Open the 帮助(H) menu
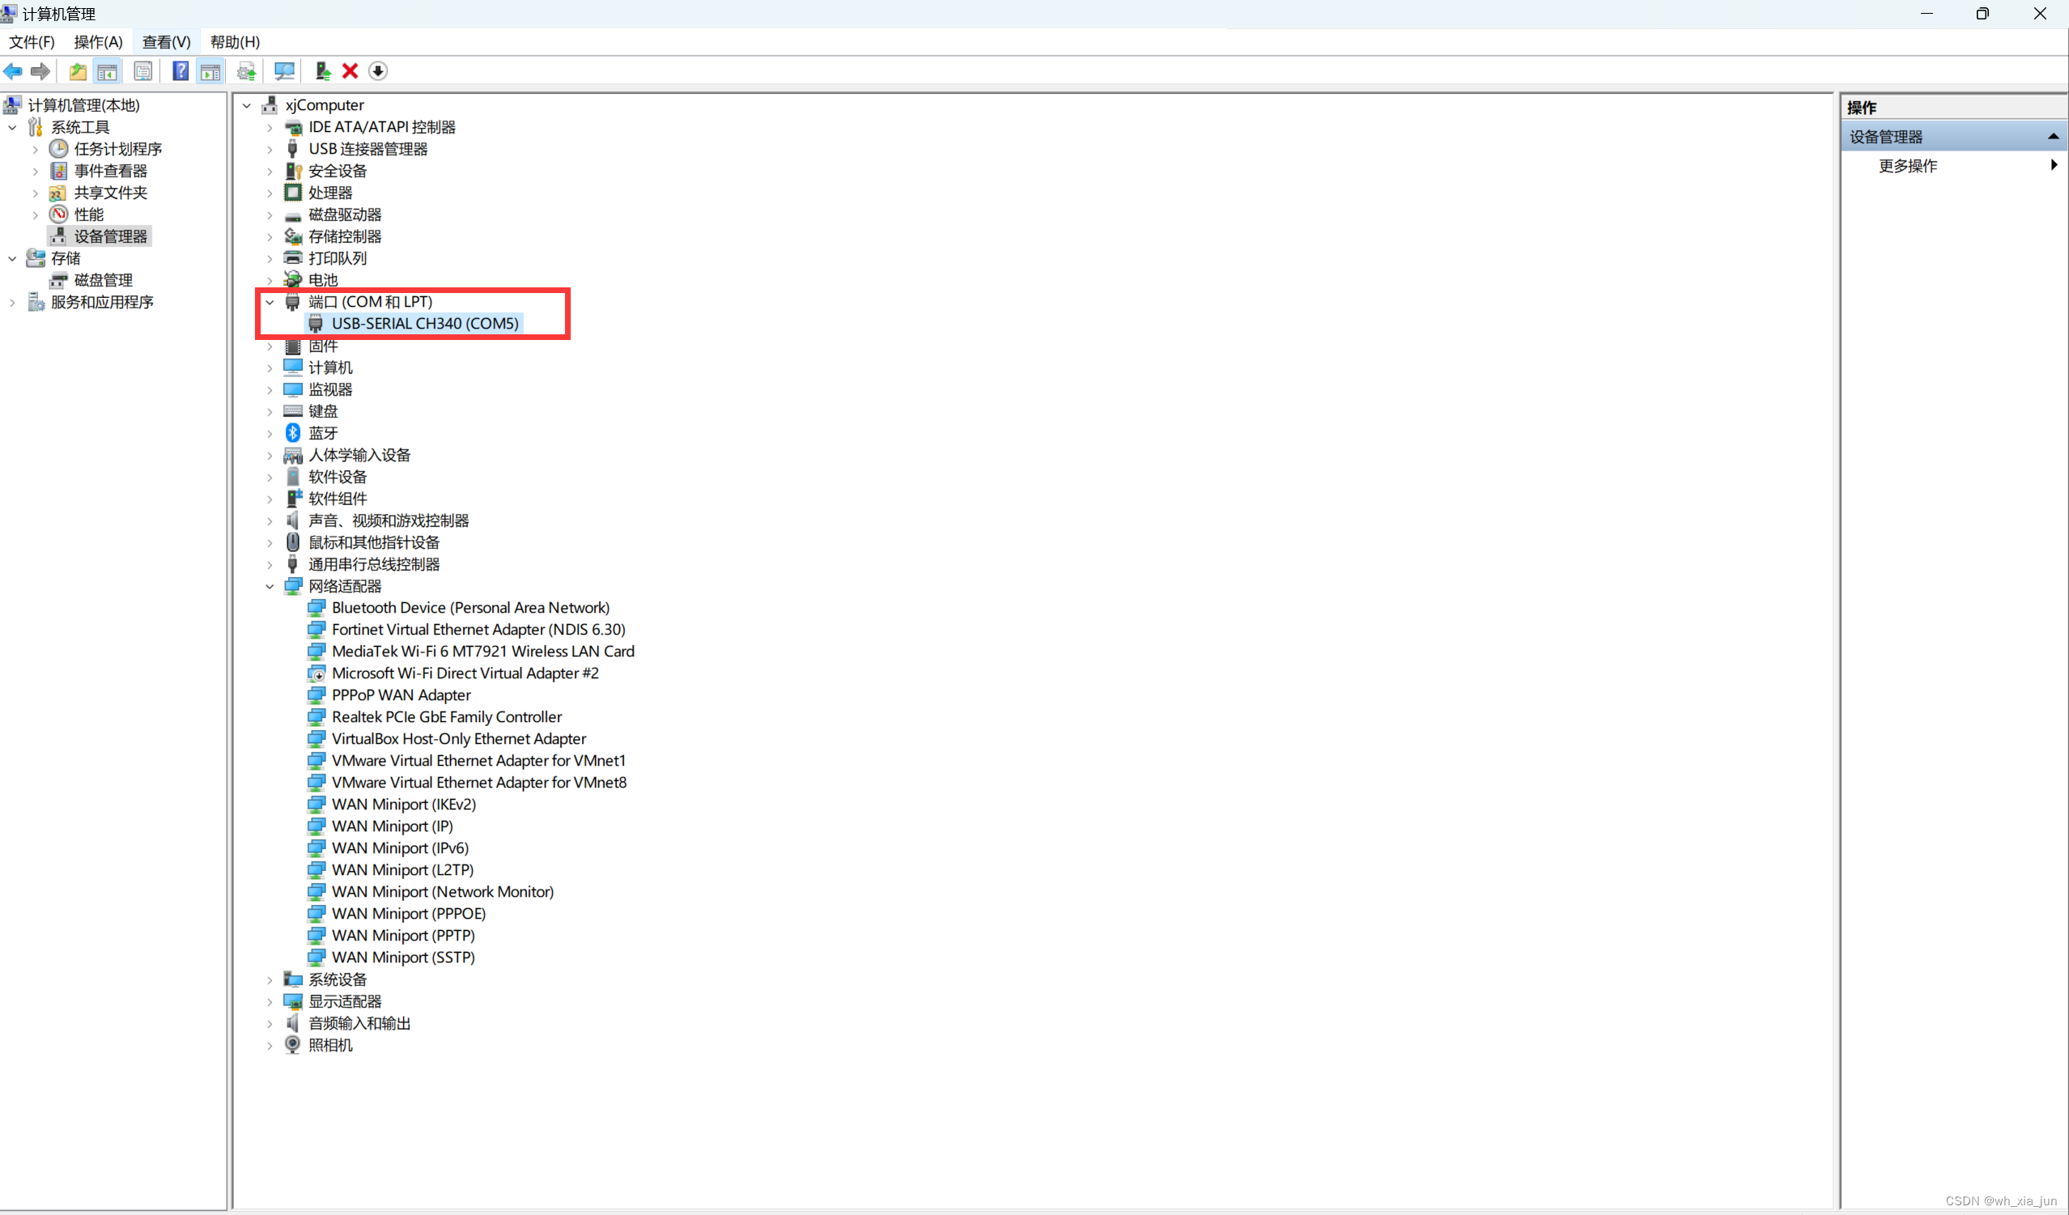 (236, 42)
